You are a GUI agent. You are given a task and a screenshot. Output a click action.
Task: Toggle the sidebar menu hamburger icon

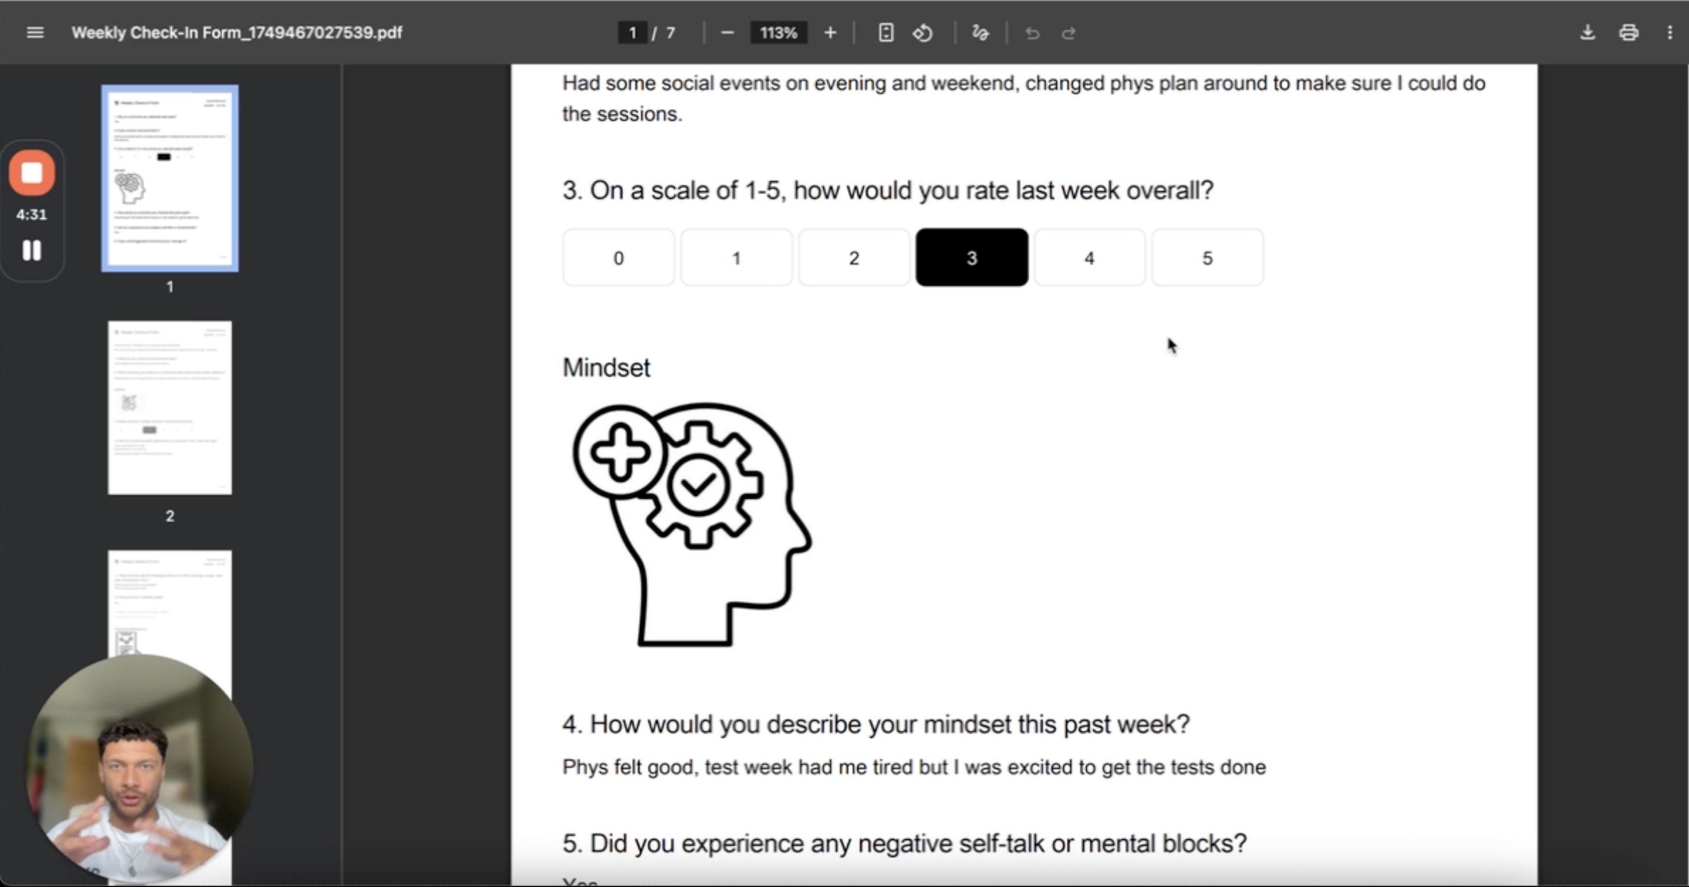coord(35,33)
